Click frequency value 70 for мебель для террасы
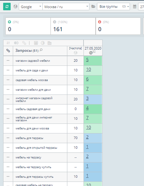Viewport: 144px width, 186px height. 75,138
